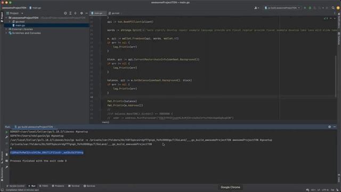Click awesomeProjectTON in the navigation breadcrumb
Screen dimensions: 341x192
click(14, 8)
